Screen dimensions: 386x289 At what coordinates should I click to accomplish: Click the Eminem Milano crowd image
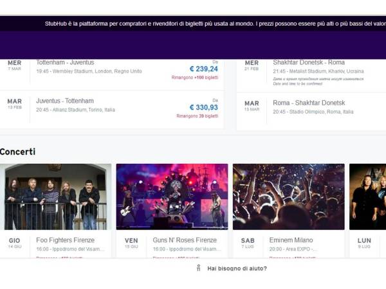tap(288, 197)
